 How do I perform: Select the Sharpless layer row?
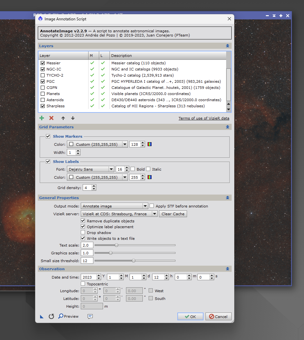click(132, 106)
